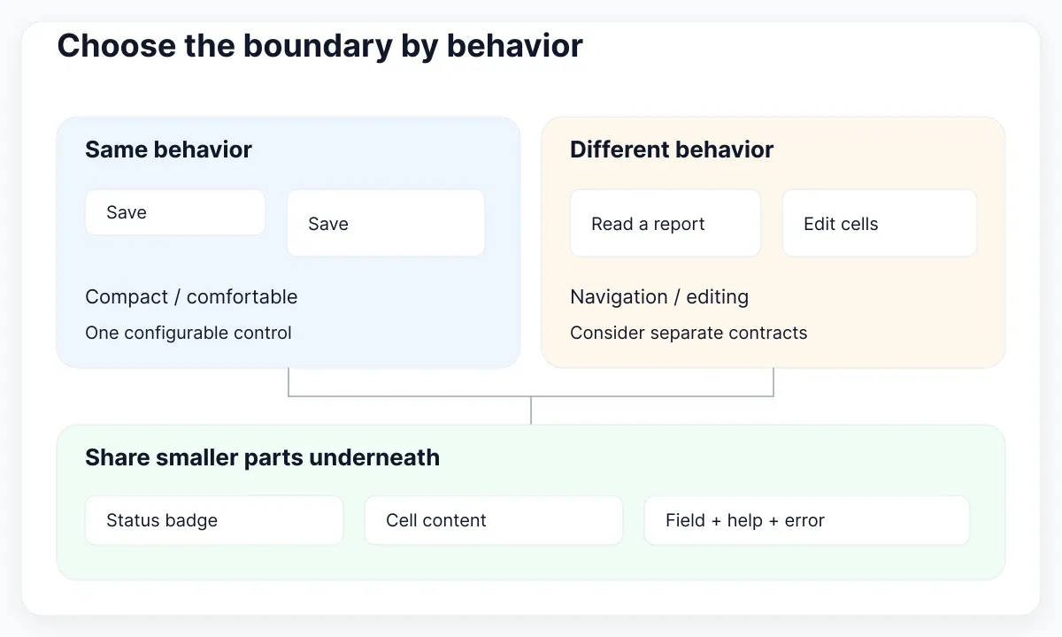Click the 'Status badge' chip
The image size is (1062, 637).
(x=214, y=520)
